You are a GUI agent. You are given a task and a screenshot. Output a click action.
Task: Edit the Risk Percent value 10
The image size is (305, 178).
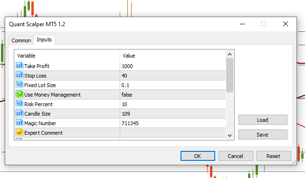tap(173, 104)
